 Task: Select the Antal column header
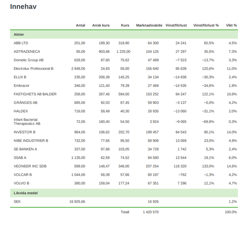80,25
